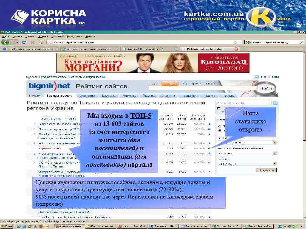
Task: Launch Internet Explorer from quick launch
Action: tap(24, 226)
